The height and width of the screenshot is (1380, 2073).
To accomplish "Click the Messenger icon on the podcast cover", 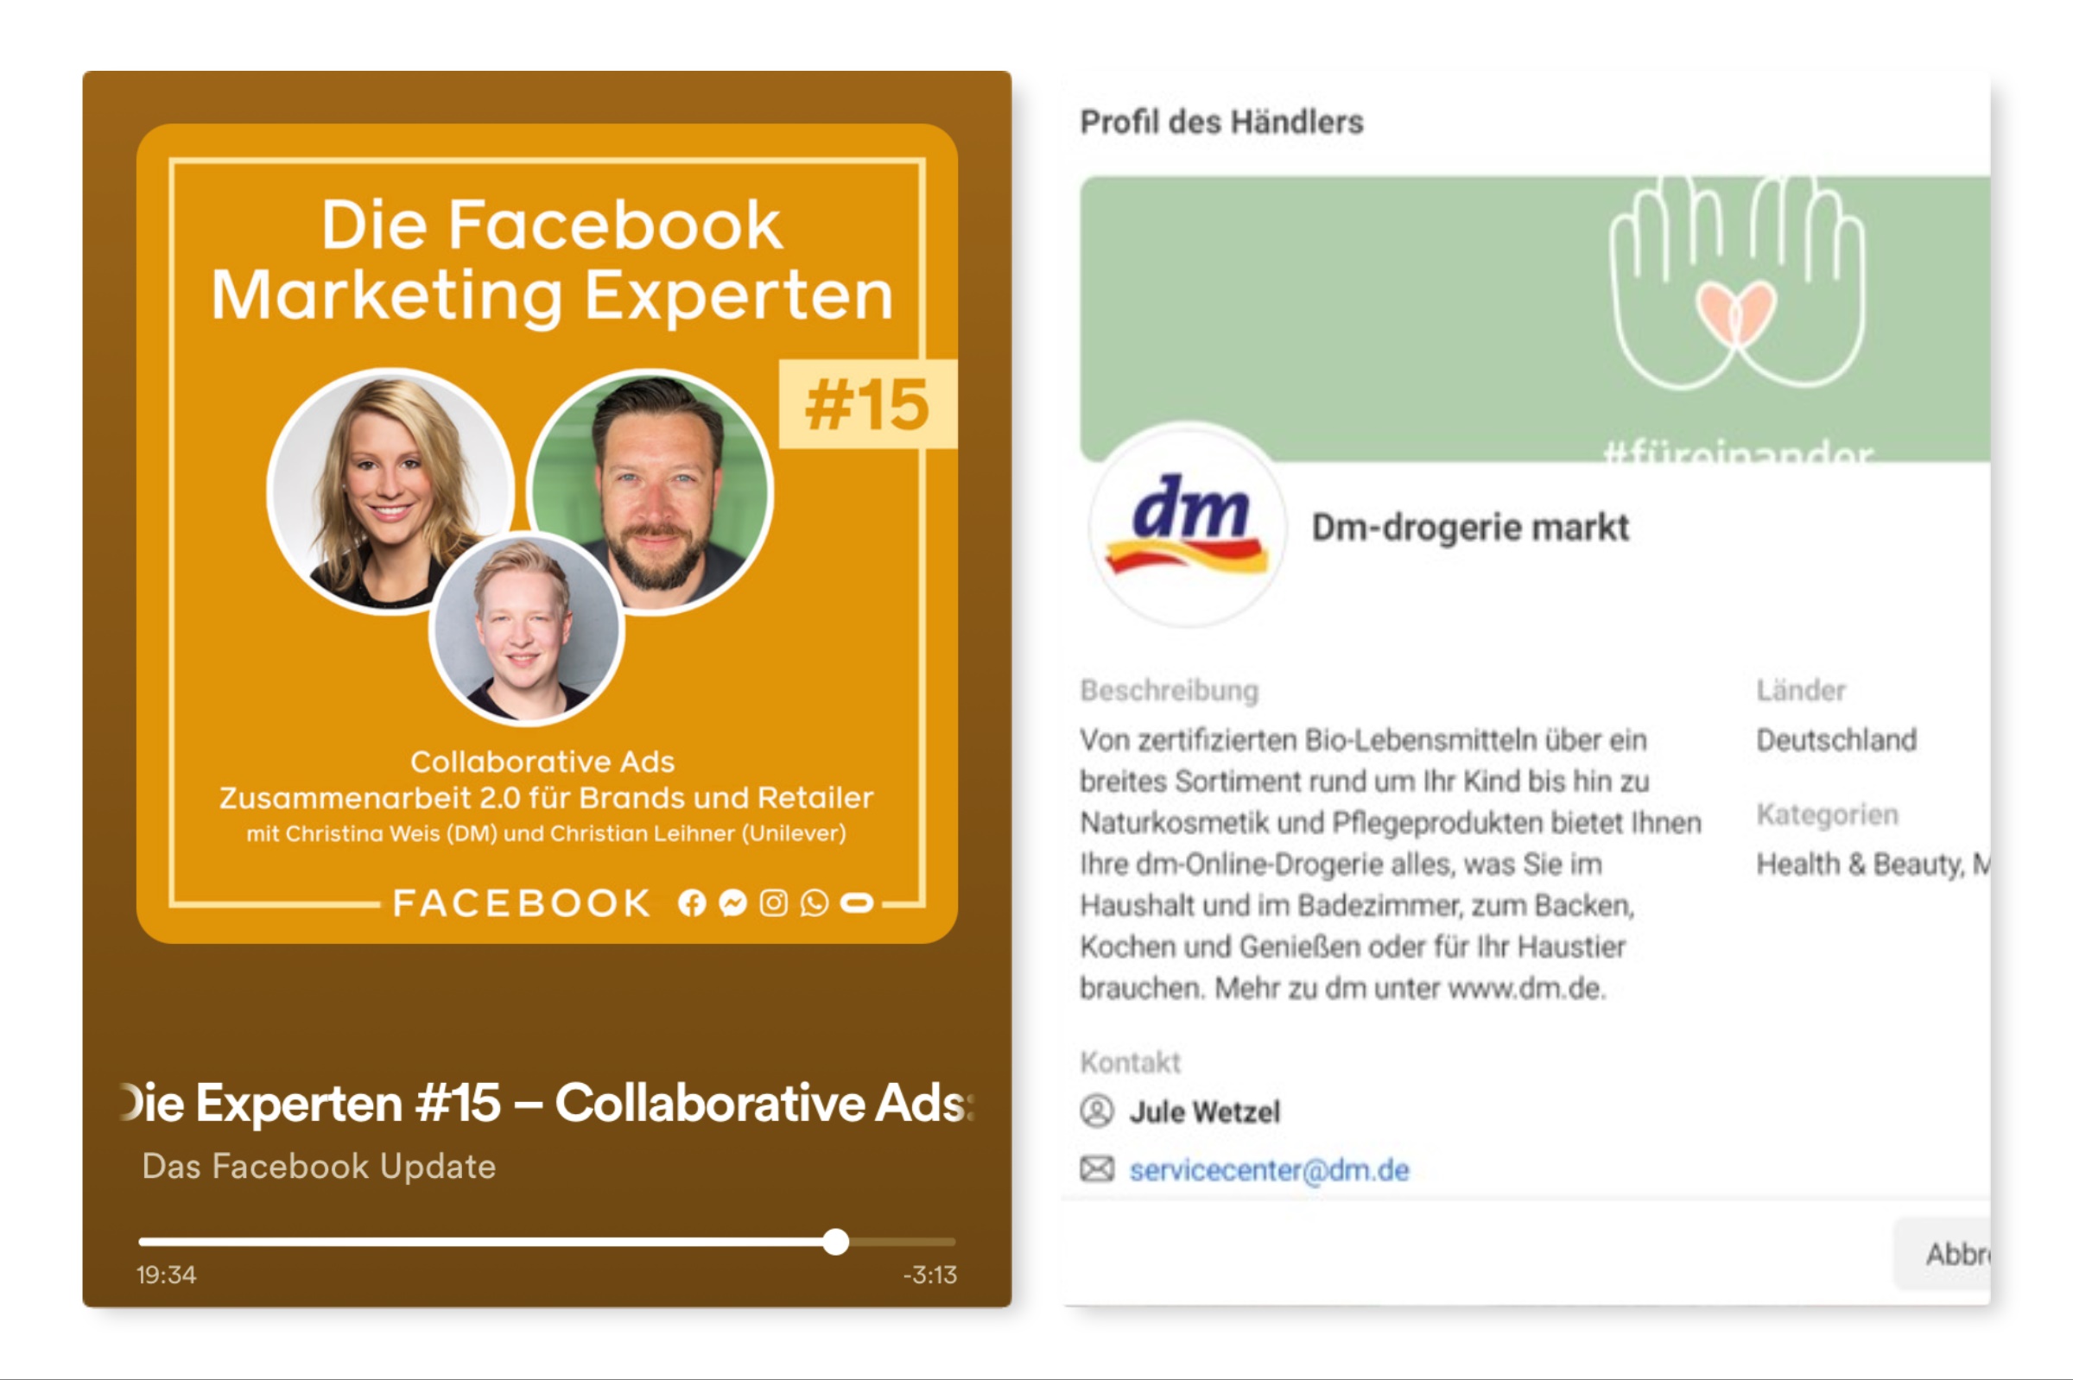I will 735,903.
